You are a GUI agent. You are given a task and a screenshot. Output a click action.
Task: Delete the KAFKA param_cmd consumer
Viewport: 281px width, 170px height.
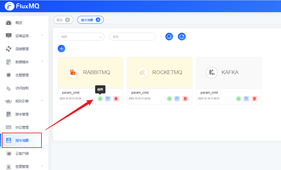(x=254, y=99)
